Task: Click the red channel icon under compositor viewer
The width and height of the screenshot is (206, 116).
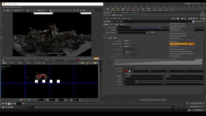Action: click(23, 100)
